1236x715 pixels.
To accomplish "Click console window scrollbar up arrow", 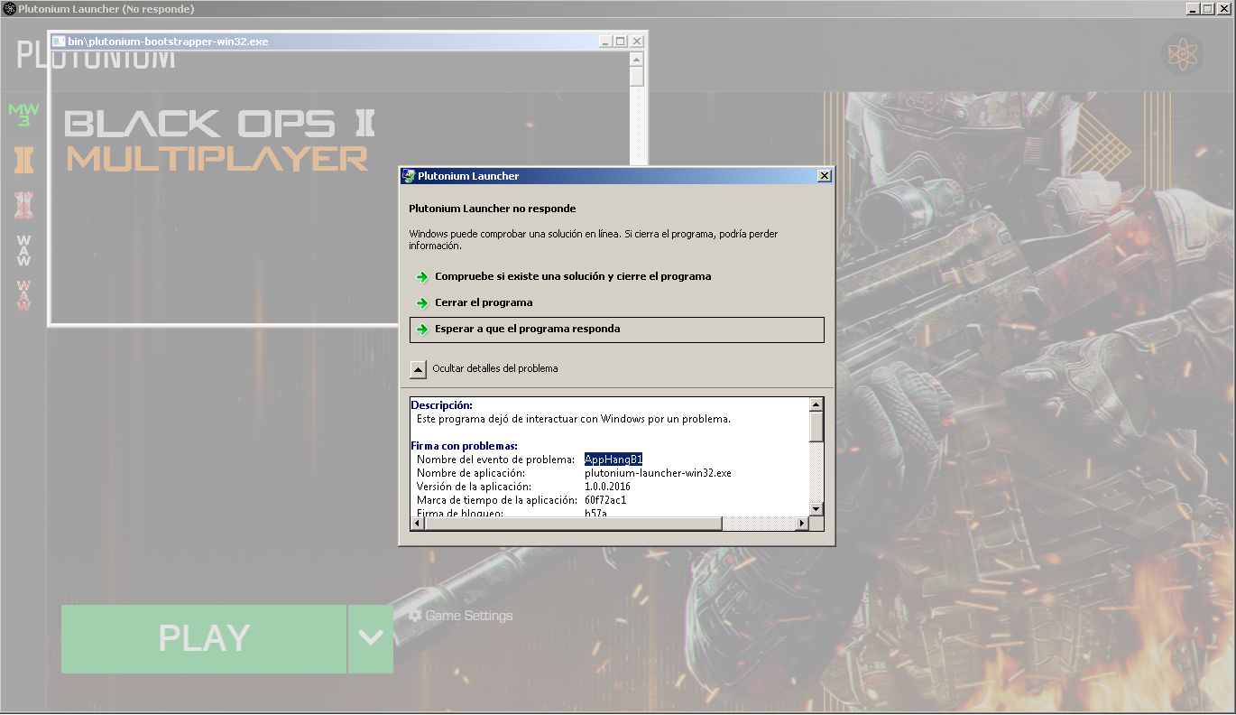I will coord(637,60).
